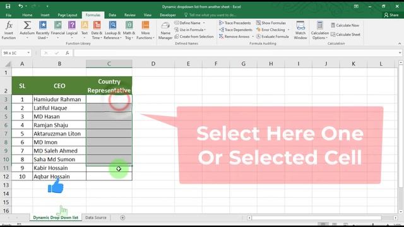Click cell with Hamiudur Rahman
This screenshot has width=404, height=227.
[x=59, y=100]
